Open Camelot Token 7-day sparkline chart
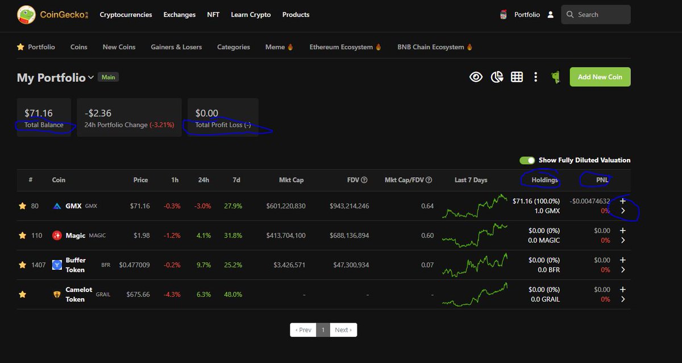 [x=475, y=294]
